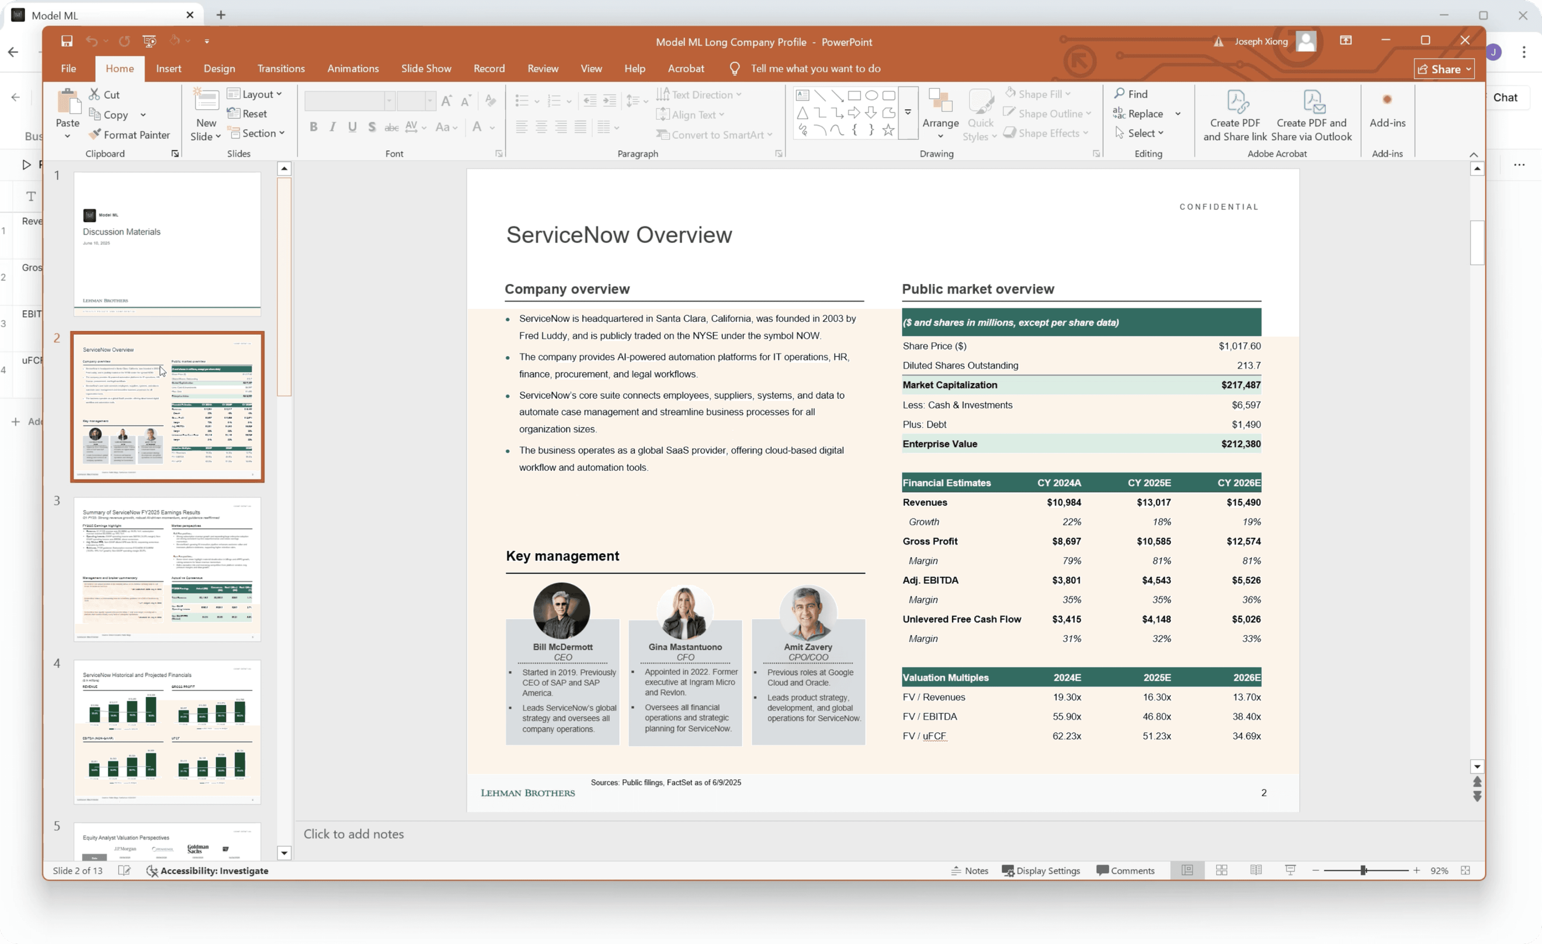Image resolution: width=1542 pixels, height=944 pixels.
Task: Click the zoom slider handle
Action: (1363, 870)
